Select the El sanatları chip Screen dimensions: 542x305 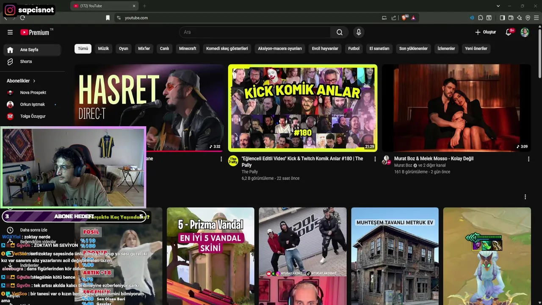[379, 49]
